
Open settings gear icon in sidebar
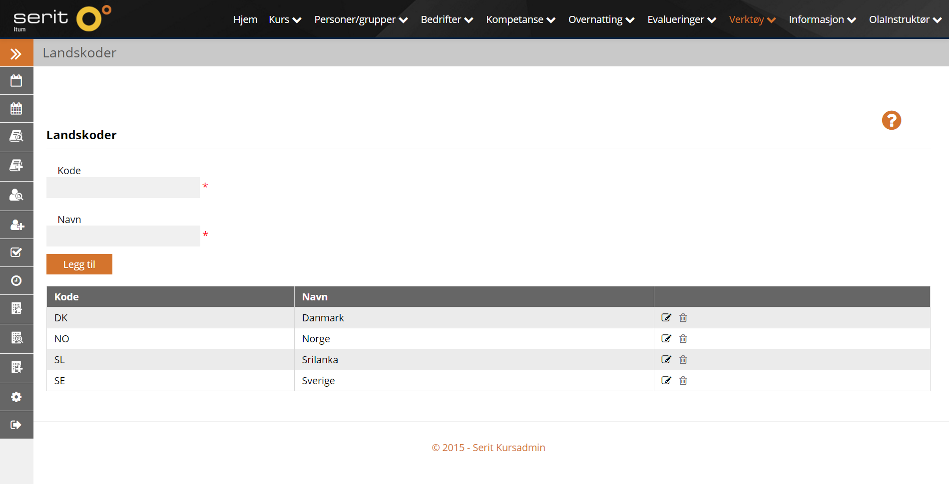[16, 397]
